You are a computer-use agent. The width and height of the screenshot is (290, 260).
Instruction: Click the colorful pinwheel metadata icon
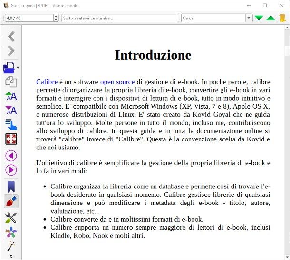tap(11, 232)
